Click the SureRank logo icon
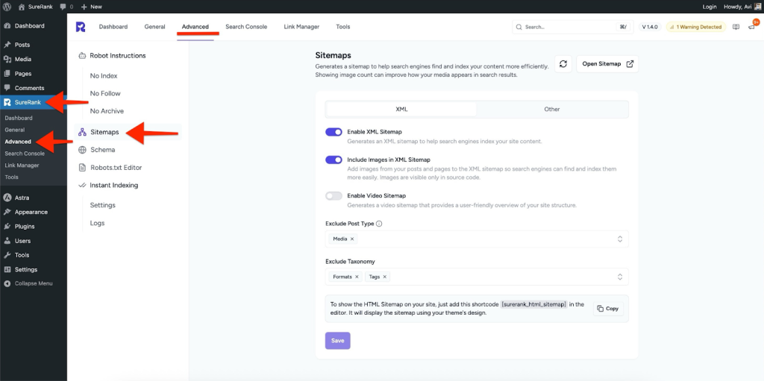764x381 pixels. tap(81, 27)
